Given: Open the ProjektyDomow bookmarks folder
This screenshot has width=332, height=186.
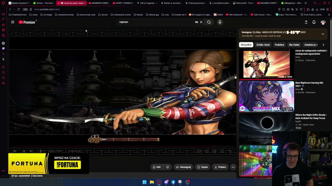Looking at the screenshot, I should click(18, 15).
